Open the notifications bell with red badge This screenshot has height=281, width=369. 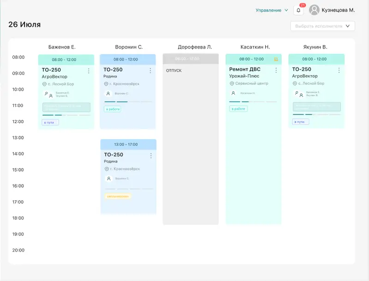[298, 10]
